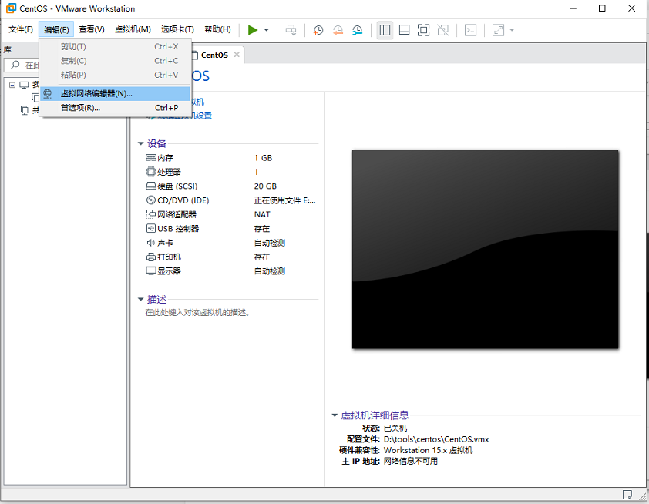Open the 选项卡(T) menu
The width and height of the screenshot is (649, 504).
pyautogui.click(x=177, y=29)
